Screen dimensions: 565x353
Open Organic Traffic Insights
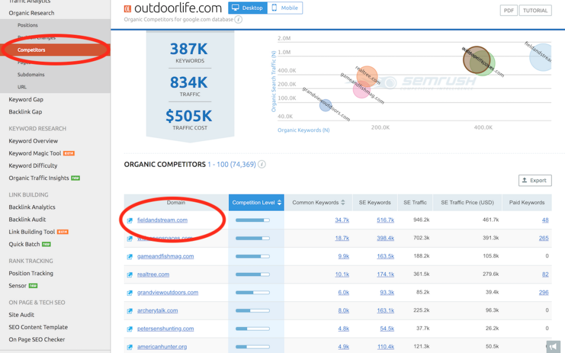[39, 178]
